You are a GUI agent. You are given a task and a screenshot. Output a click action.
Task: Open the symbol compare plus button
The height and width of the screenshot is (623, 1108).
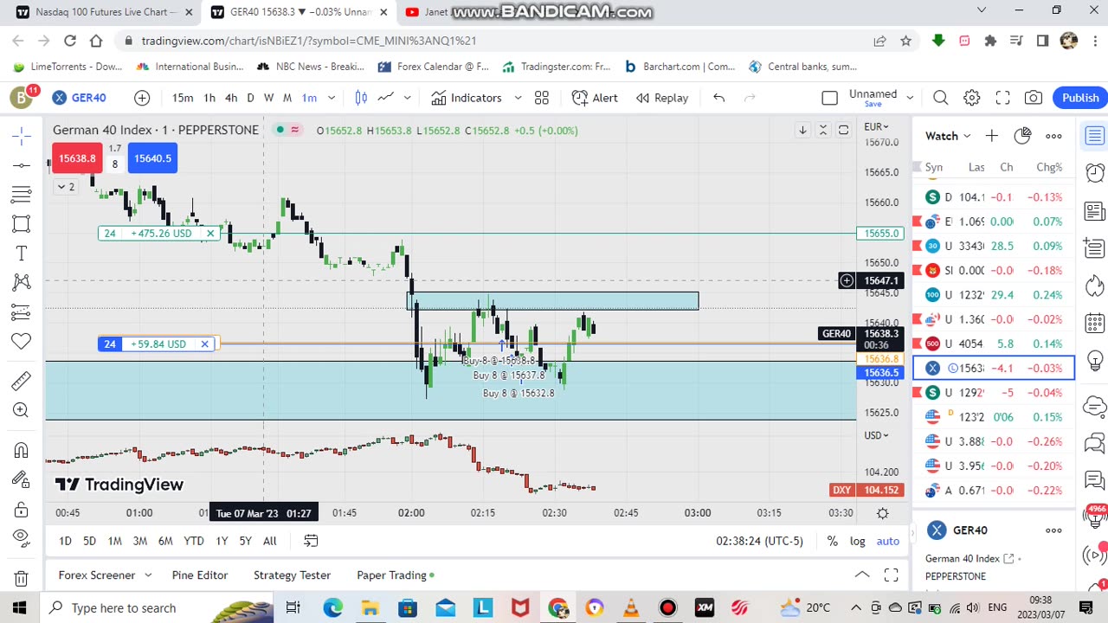(142, 98)
